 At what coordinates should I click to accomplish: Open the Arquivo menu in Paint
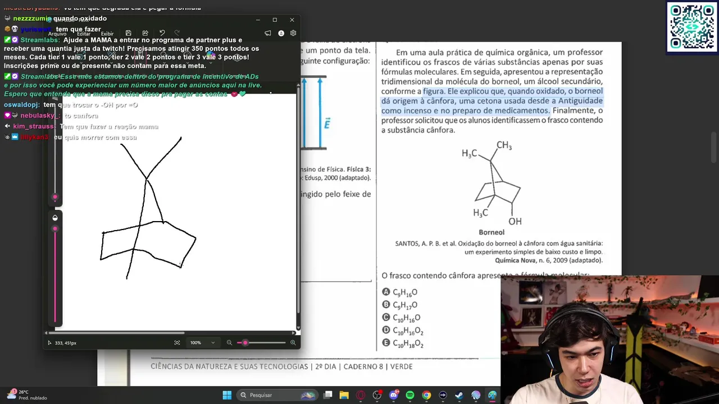(x=57, y=34)
